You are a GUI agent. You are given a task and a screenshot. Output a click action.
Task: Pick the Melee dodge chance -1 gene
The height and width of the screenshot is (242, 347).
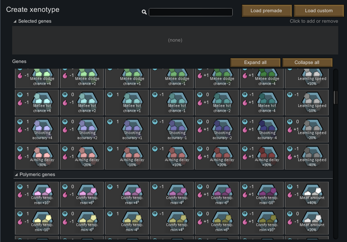pos(172,79)
